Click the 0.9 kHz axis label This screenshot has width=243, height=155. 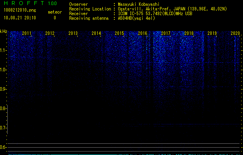(x=3, y=89)
